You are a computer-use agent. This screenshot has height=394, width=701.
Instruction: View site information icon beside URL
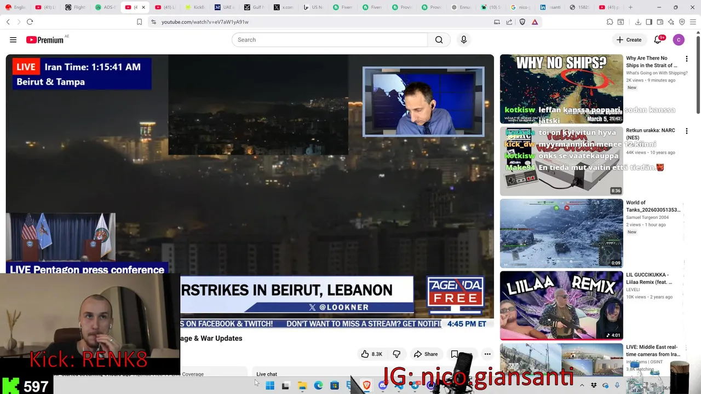pyautogui.click(x=153, y=22)
